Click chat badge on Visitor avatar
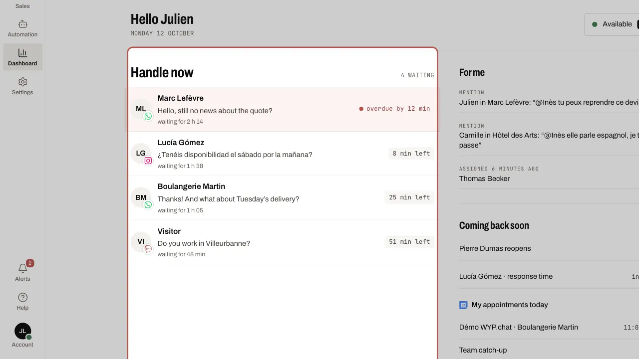 click(x=148, y=249)
